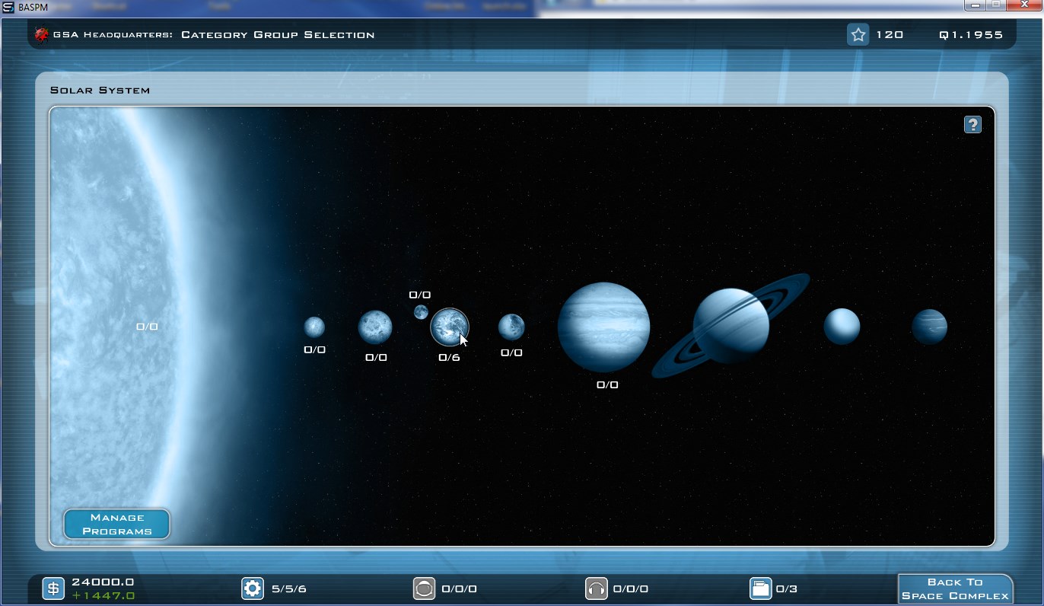Click the Manage Programs button
This screenshot has height=606, width=1044.
(116, 524)
